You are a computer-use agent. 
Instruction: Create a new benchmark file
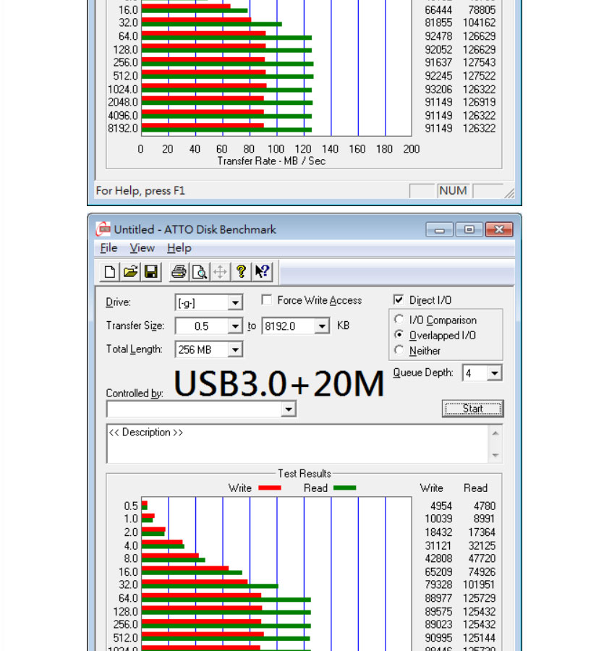coord(111,272)
